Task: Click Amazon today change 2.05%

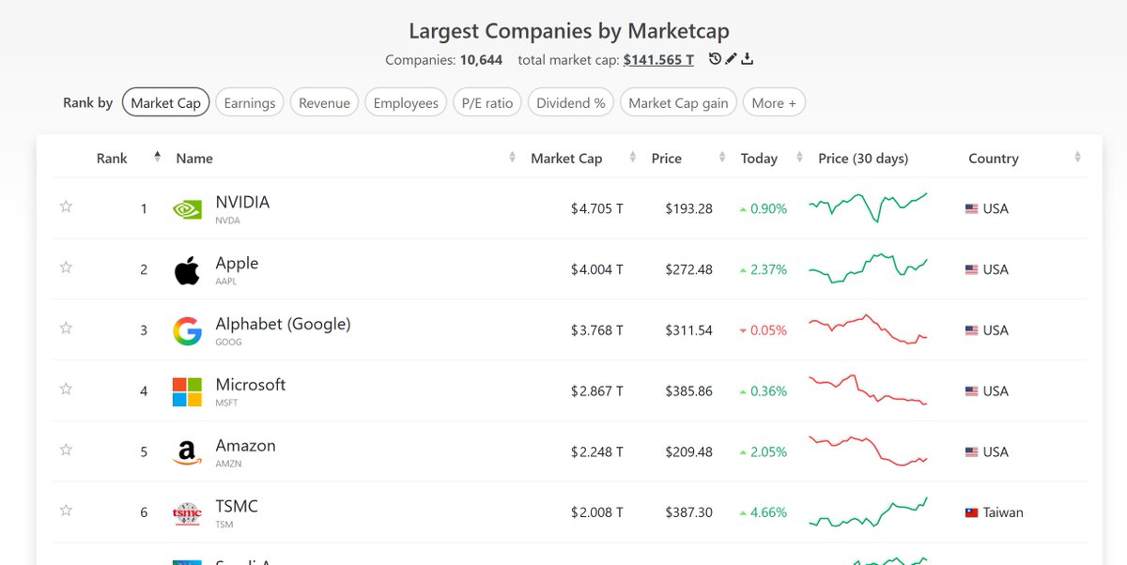Action: (769, 453)
